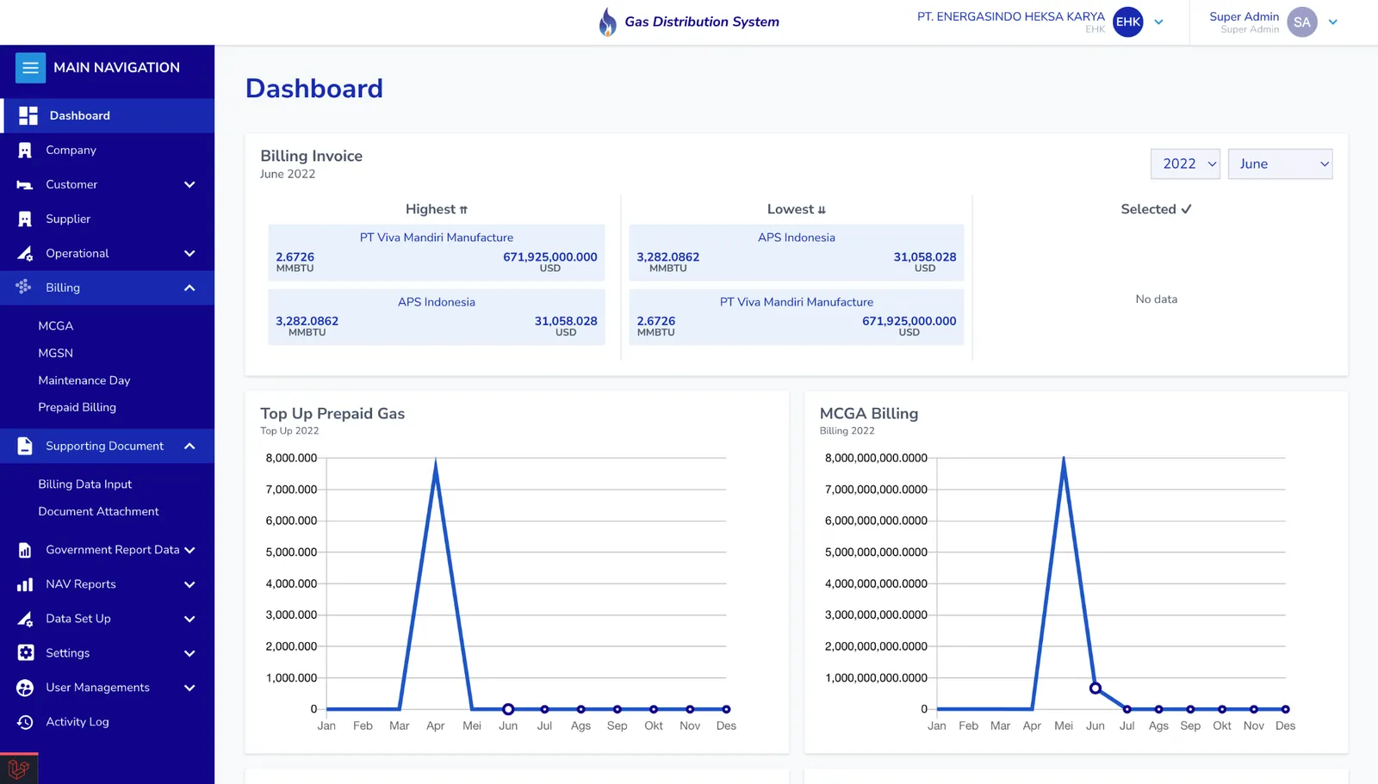Click the Jun data point on MCGA Billing chart
This screenshot has height=784, width=1378.
click(1096, 688)
